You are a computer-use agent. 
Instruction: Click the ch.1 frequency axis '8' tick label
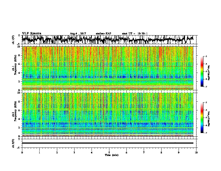pos(20,55)
